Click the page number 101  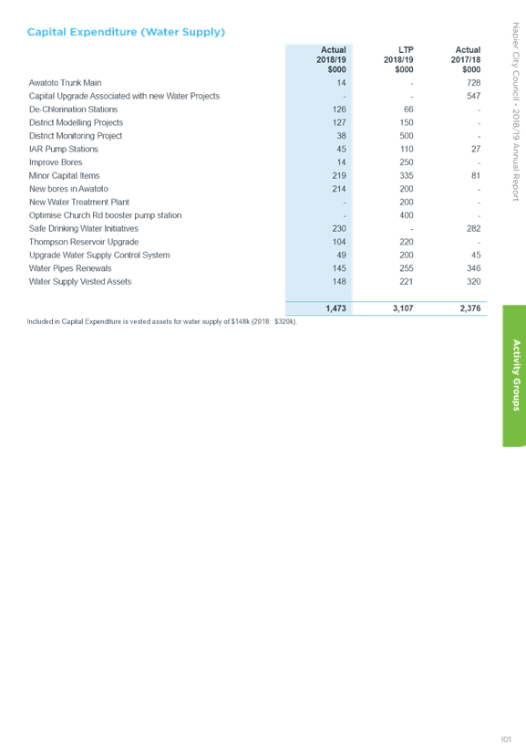click(x=506, y=739)
